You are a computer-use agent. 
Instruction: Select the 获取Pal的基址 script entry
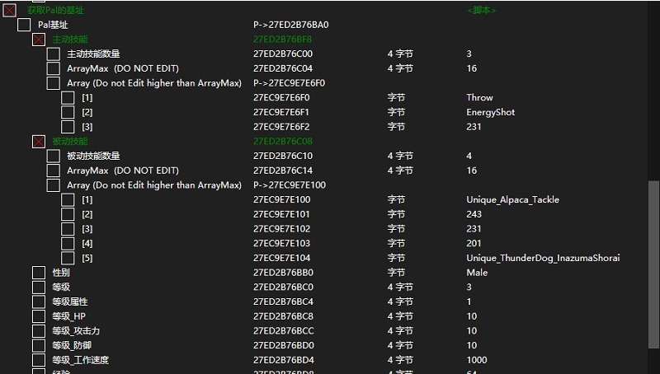55,10
